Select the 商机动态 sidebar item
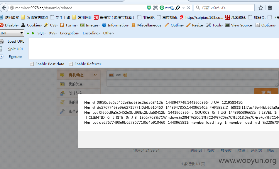This screenshot has height=169, width=279. tap(79, 75)
